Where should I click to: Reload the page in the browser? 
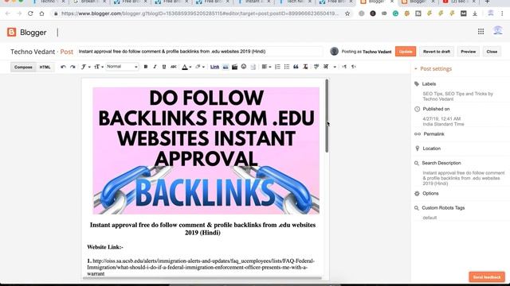30,14
